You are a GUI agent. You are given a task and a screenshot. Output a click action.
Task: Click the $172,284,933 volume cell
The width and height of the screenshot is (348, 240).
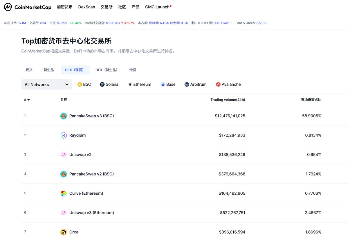pos(232,135)
